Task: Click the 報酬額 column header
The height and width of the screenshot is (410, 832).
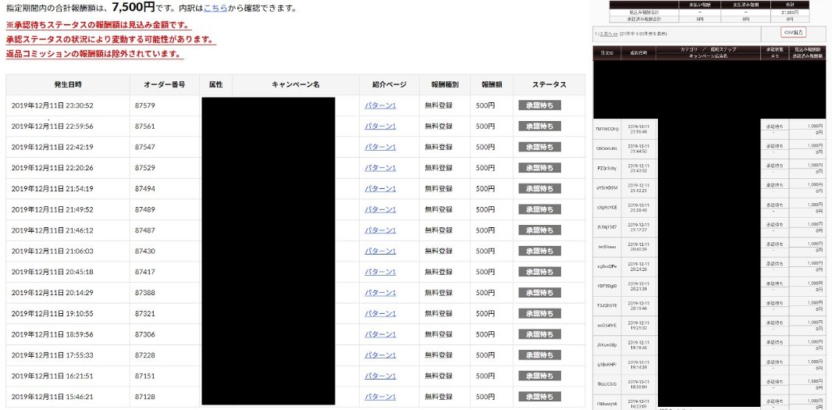Action: [x=492, y=84]
